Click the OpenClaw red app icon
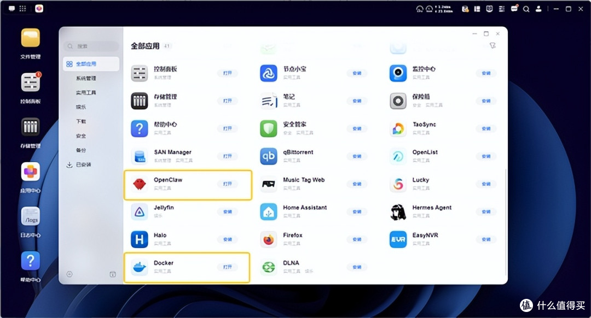This screenshot has height=318, width=591. point(140,184)
